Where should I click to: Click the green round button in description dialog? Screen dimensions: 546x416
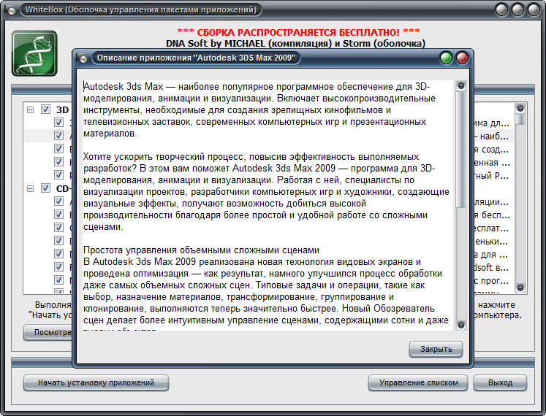point(446,58)
